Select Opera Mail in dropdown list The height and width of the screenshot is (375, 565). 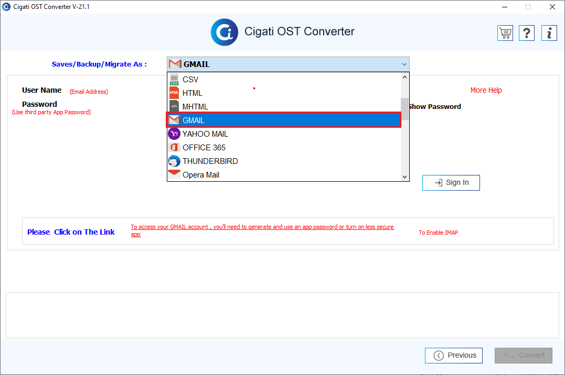(x=284, y=175)
